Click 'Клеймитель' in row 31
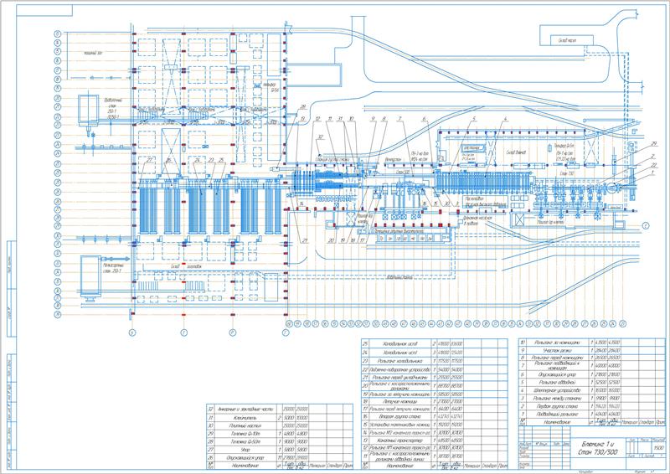Screen dimensions: 670x474 245,418
